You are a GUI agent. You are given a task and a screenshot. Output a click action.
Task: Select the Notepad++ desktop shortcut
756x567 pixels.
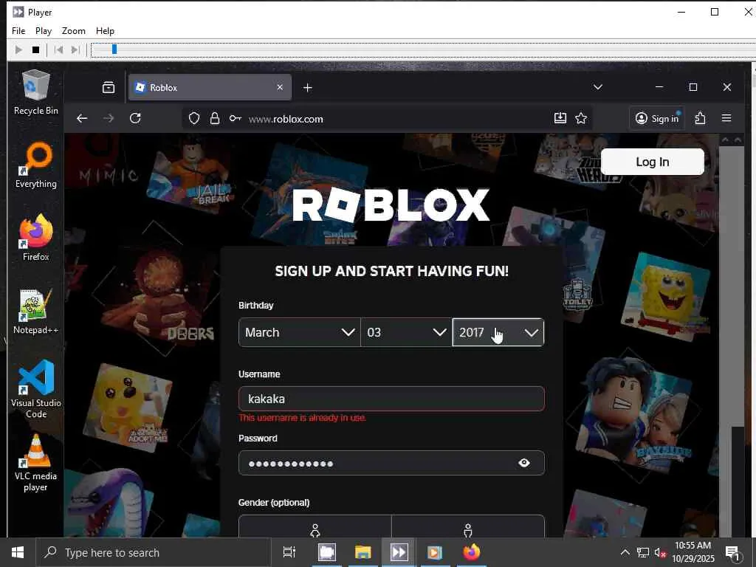(35, 312)
